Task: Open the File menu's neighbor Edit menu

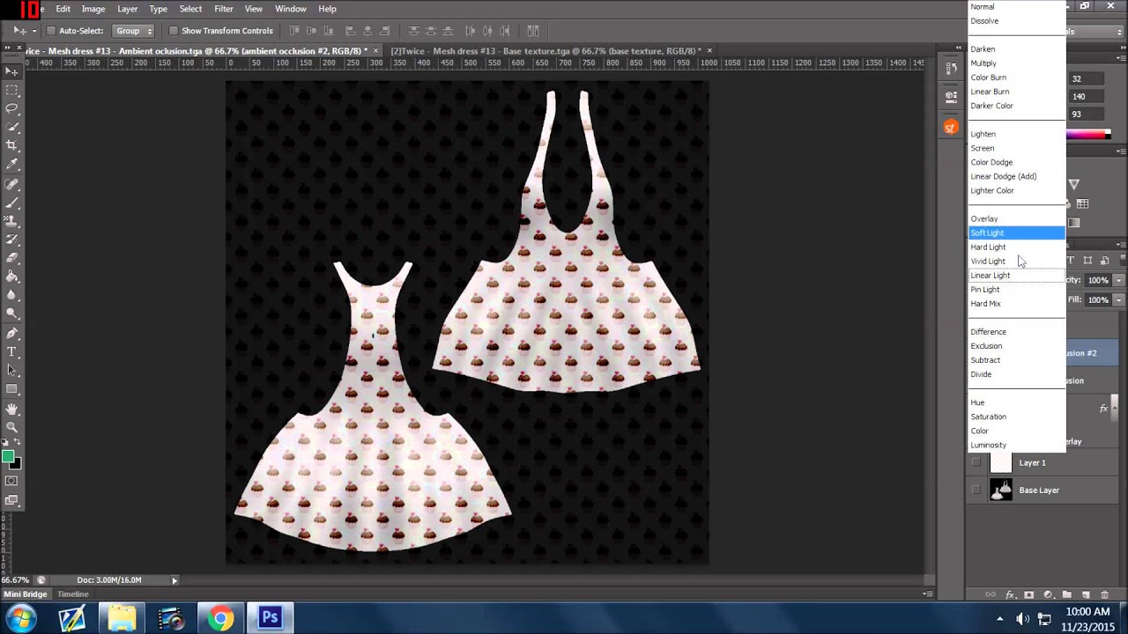Action: tap(63, 9)
